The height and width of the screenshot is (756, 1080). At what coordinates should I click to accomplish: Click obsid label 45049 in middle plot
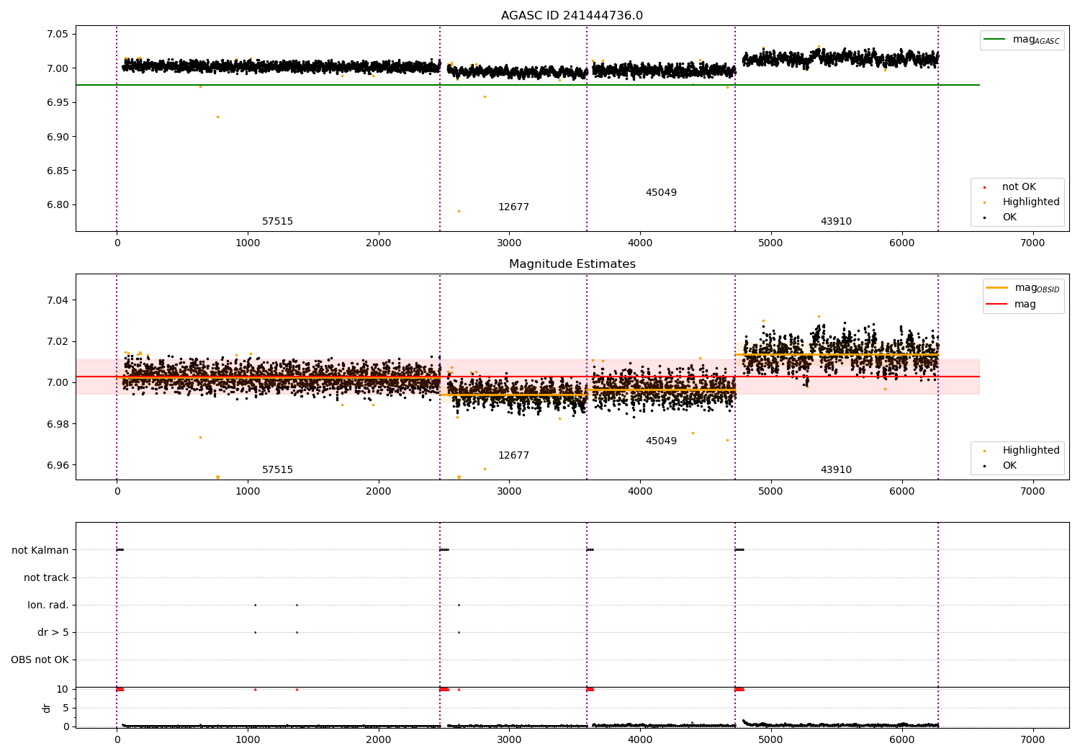(661, 441)
